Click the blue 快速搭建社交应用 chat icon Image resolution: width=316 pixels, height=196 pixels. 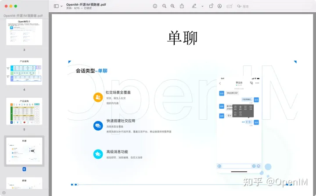coord(98,126)
